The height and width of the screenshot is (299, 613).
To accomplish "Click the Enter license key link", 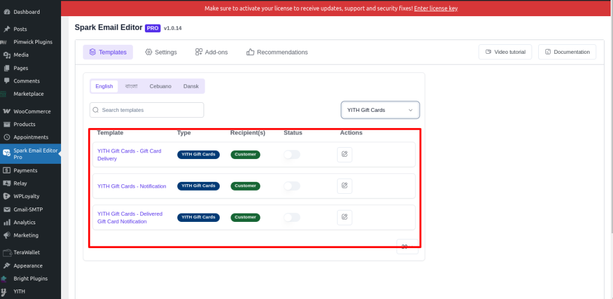I will [x=436, y=8].
